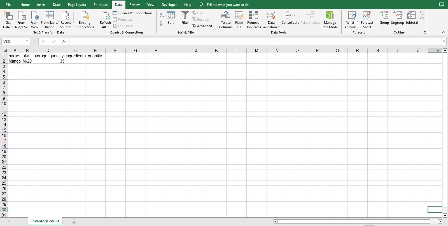Viewport: 448px width, 226px height.
Task: Select column C header
Action: 49,51
